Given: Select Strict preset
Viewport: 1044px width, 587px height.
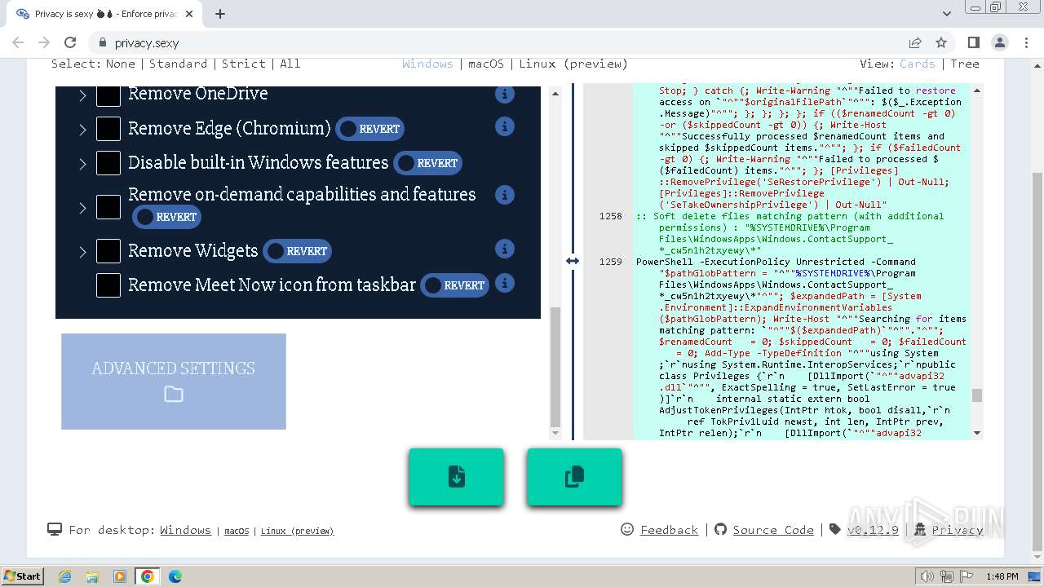Looking at the screenshot, I should pyautogui.click(x=244, y=64).
